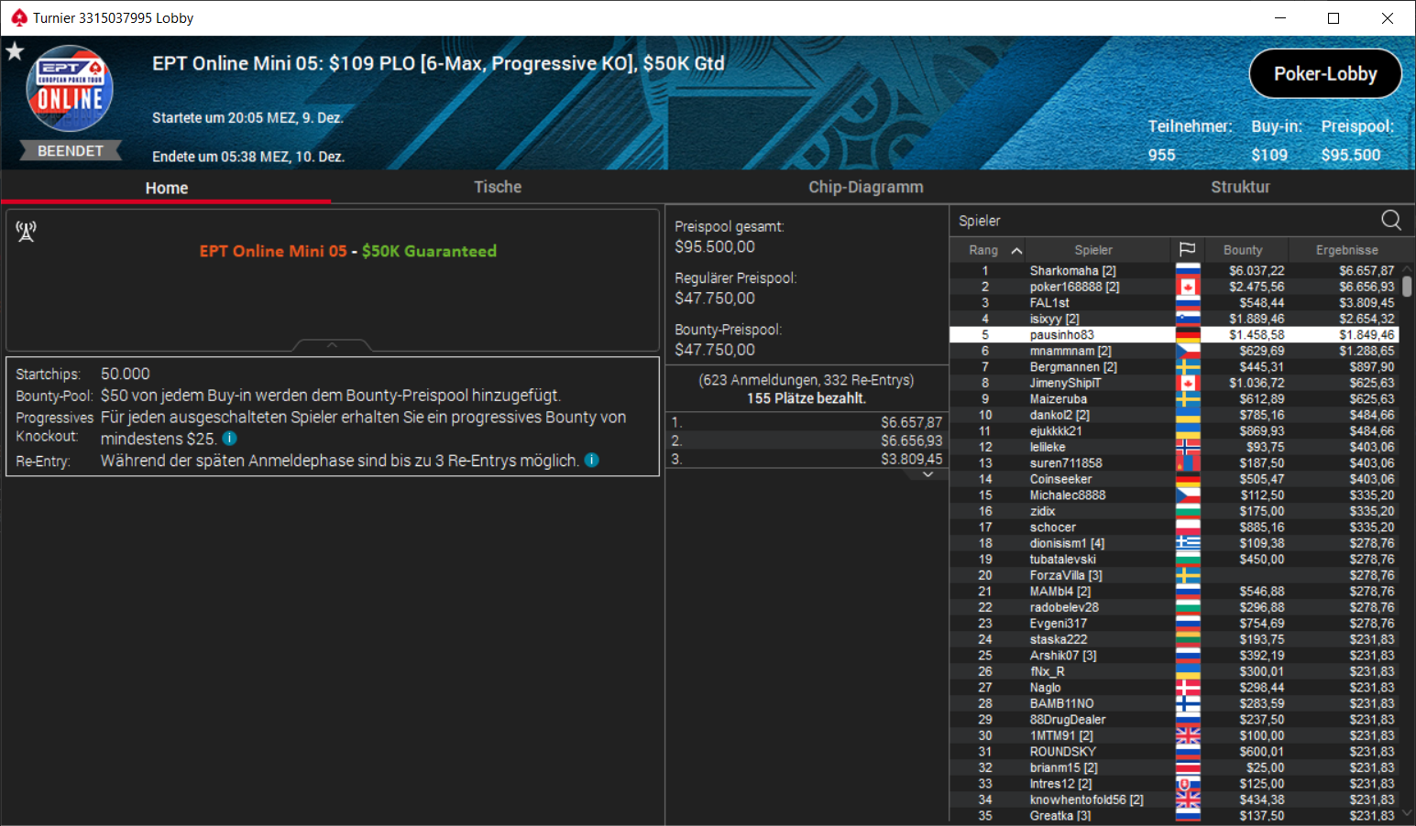Click lelleke's Norway flag
The image size is (1416, 826).
coord(1188,447)
